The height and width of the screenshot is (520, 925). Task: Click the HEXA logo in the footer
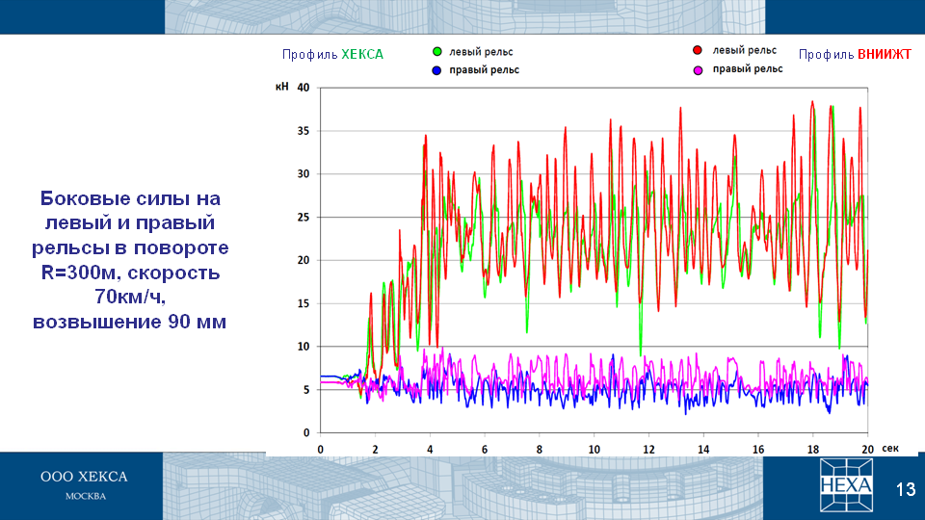tap(846, 485)
